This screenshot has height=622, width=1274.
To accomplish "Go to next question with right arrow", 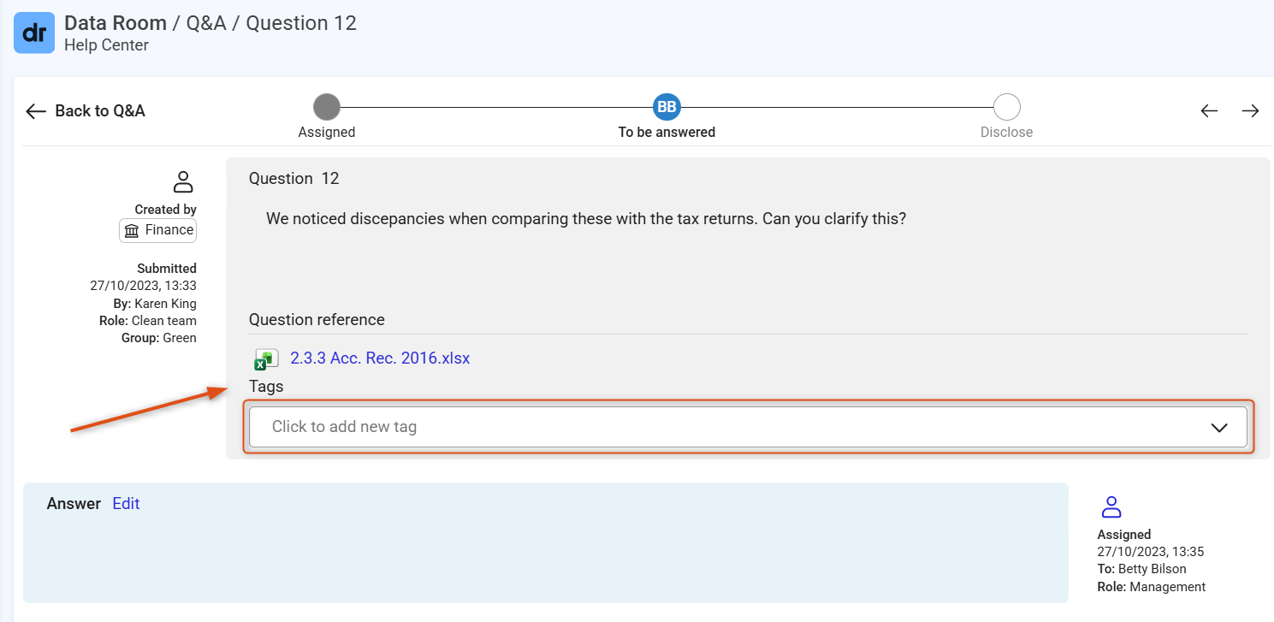I will pos(1251,111).
